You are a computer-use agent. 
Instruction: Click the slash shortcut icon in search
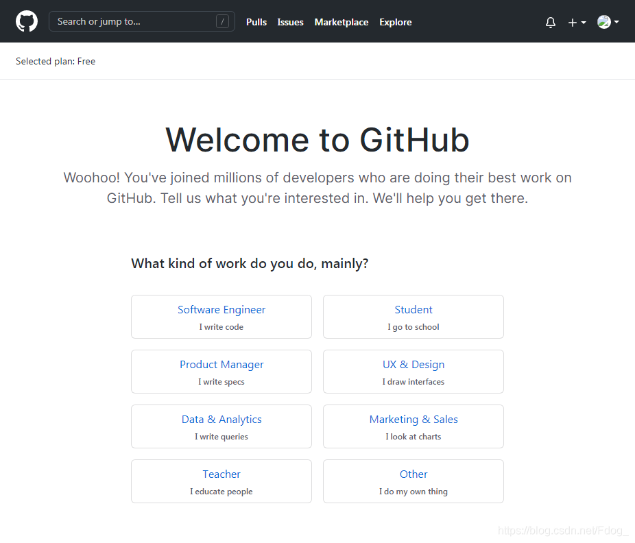[x=222, y=21]
